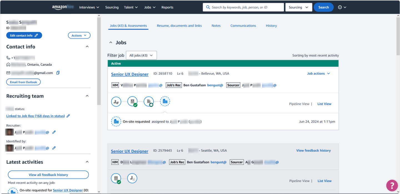Screen dimensions: 400x194
Task: Switch to the Communications tab
Action: 243,26
